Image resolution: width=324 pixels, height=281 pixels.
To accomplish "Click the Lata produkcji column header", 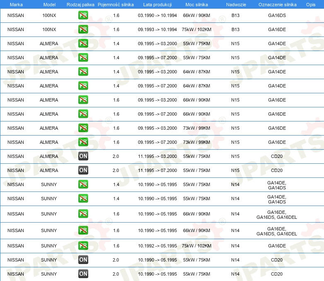I will [157, 5].
